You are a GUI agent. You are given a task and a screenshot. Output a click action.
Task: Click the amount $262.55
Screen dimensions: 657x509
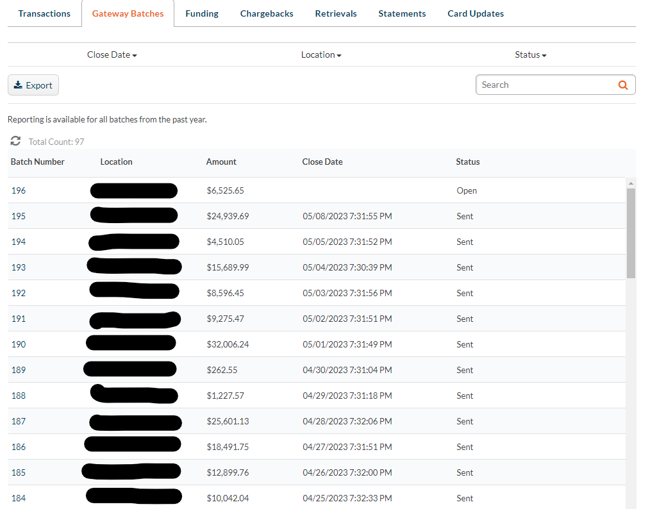click(x=222, y=370)
